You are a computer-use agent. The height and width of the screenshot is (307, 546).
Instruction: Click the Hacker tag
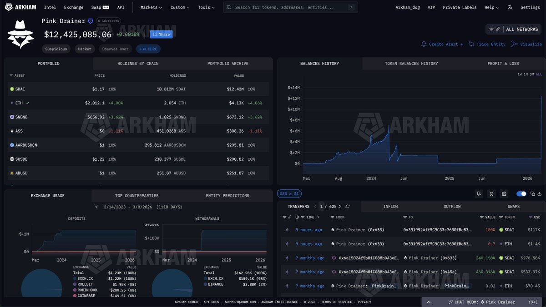pyautogui.click(x=85, y=49)
